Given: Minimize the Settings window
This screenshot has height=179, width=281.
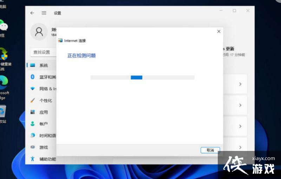Looking at the screenshot, I should point(221,11).
